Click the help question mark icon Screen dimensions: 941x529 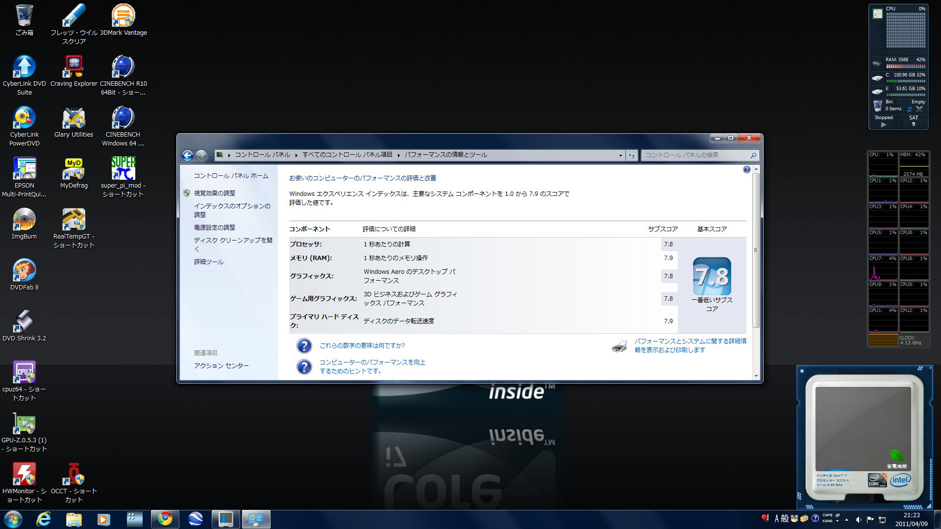click(746, 169)
